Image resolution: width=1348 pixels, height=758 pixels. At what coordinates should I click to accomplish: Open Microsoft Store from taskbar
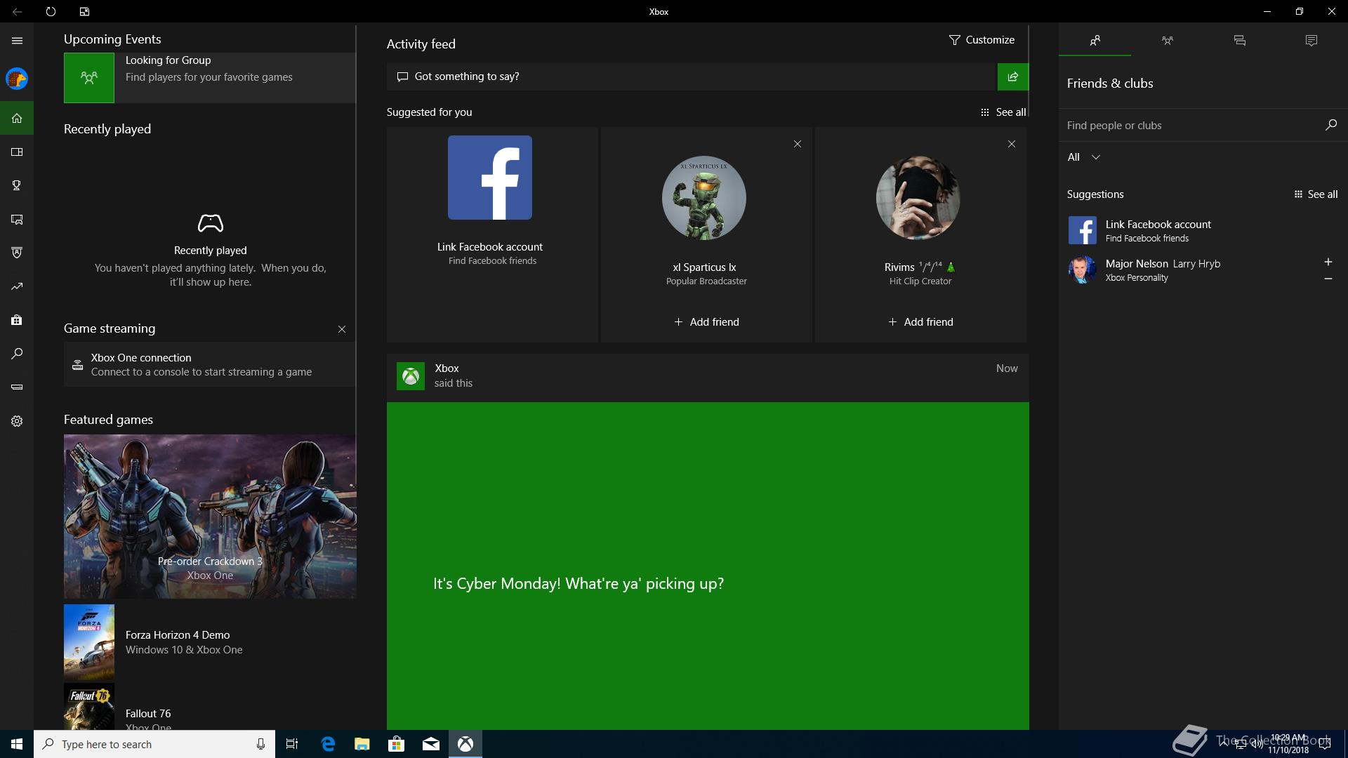(x=396, y=744)
